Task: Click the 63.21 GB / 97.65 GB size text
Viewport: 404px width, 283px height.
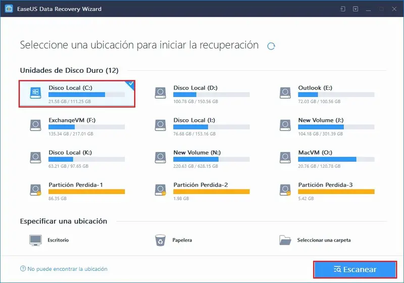Action: pos(68,166)
